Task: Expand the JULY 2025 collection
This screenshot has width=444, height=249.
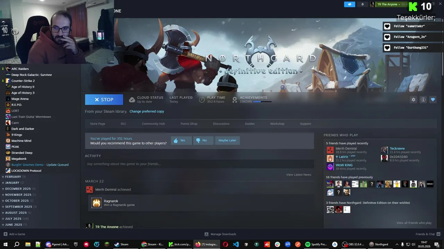Action: tap(15, 219)
